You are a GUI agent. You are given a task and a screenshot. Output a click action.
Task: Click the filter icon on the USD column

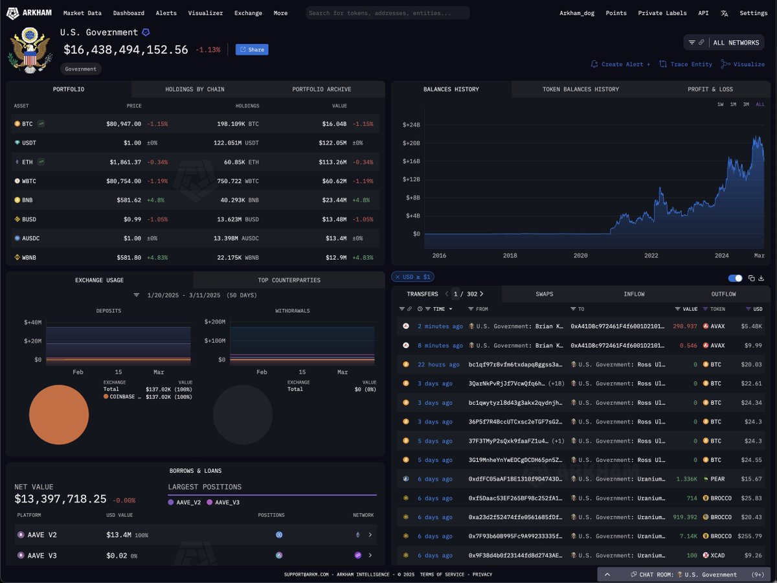749,309
